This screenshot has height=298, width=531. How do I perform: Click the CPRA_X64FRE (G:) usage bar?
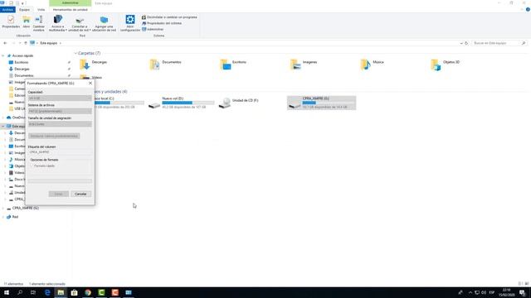[x=329, y=103]
